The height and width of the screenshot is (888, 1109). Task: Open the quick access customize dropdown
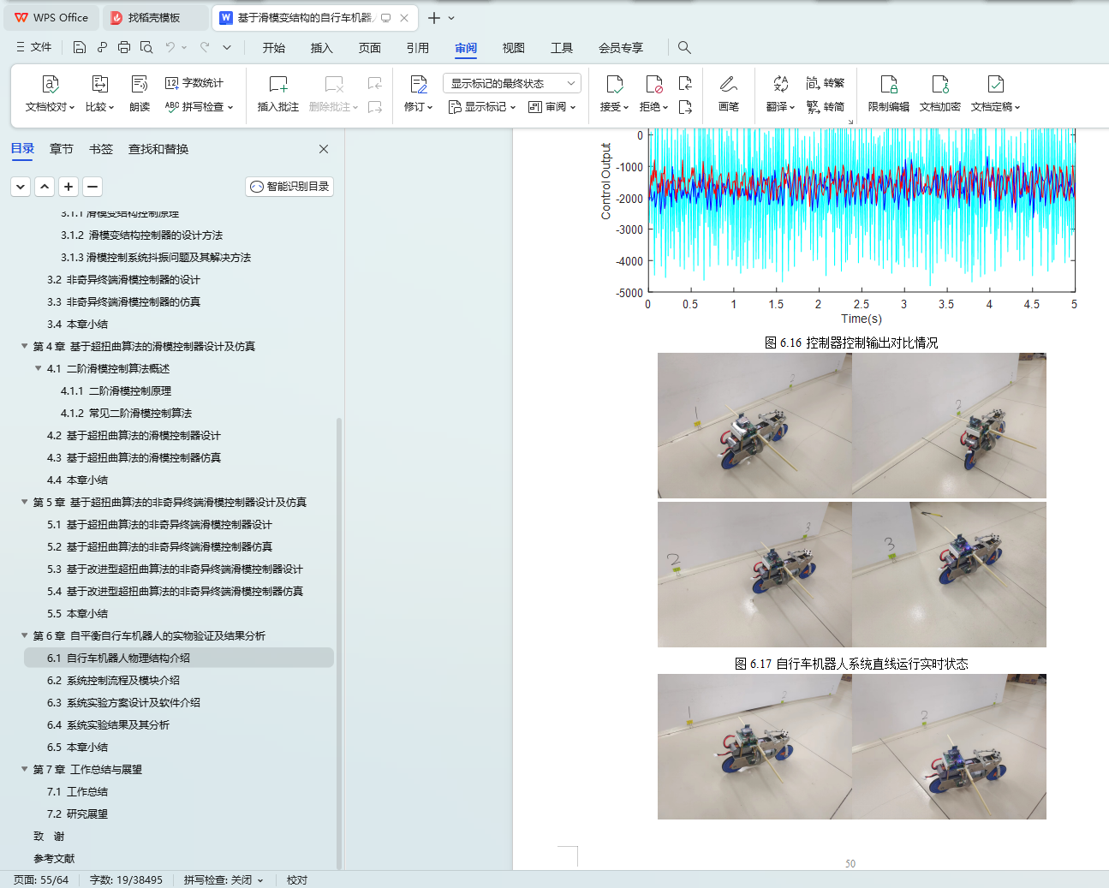pos(227,47)
